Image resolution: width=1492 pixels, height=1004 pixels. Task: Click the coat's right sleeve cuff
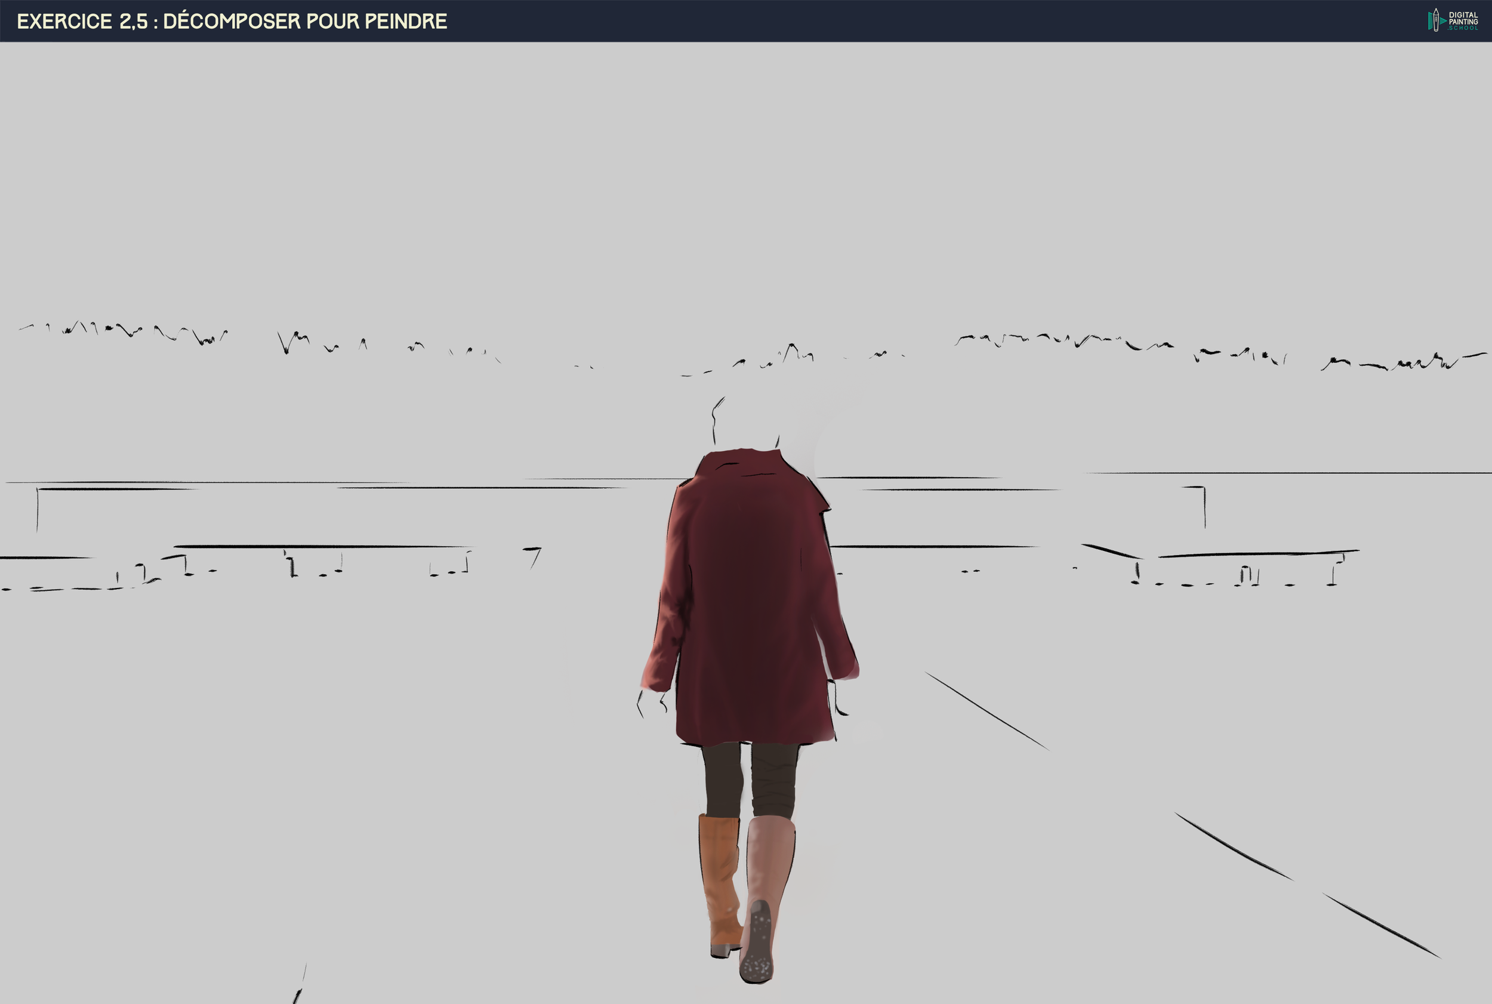pos(846,669)
